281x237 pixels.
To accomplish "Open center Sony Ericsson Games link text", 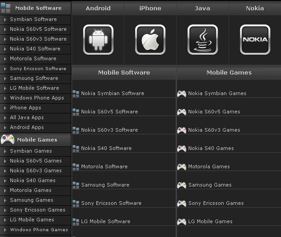I will click(x=216, y=203).
